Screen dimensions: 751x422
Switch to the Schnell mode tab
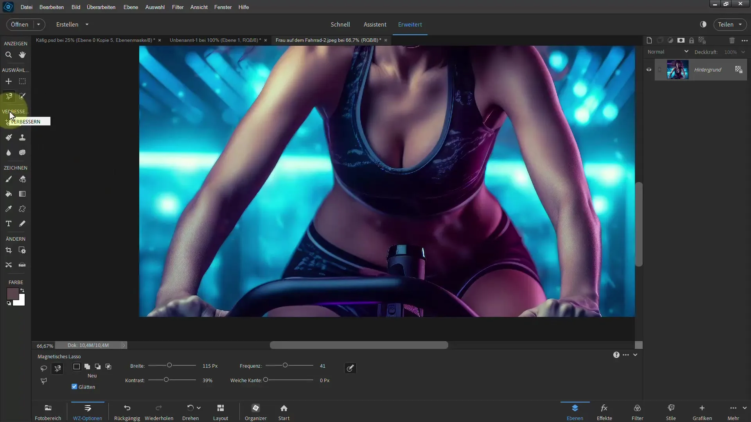click(x=340, y=24)
